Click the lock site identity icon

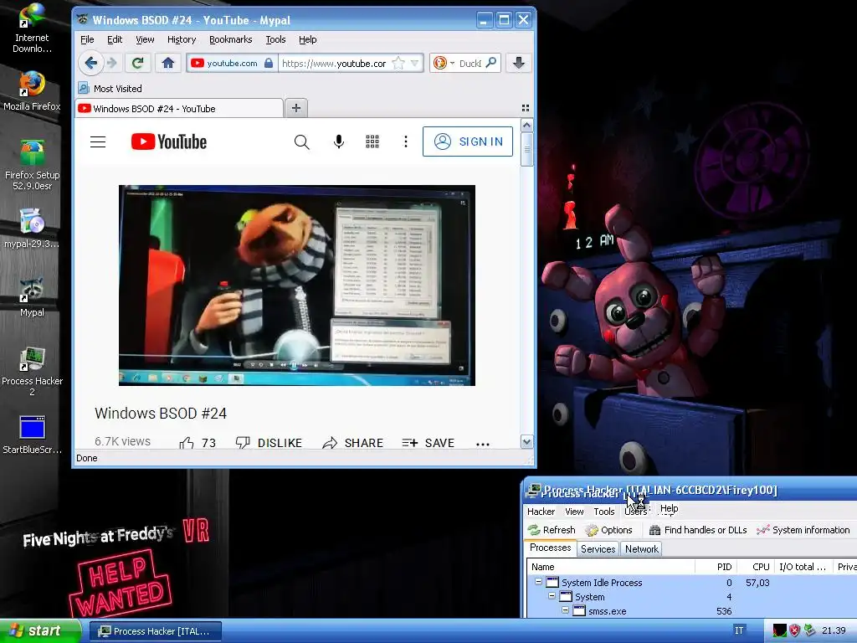coord(269,63)
